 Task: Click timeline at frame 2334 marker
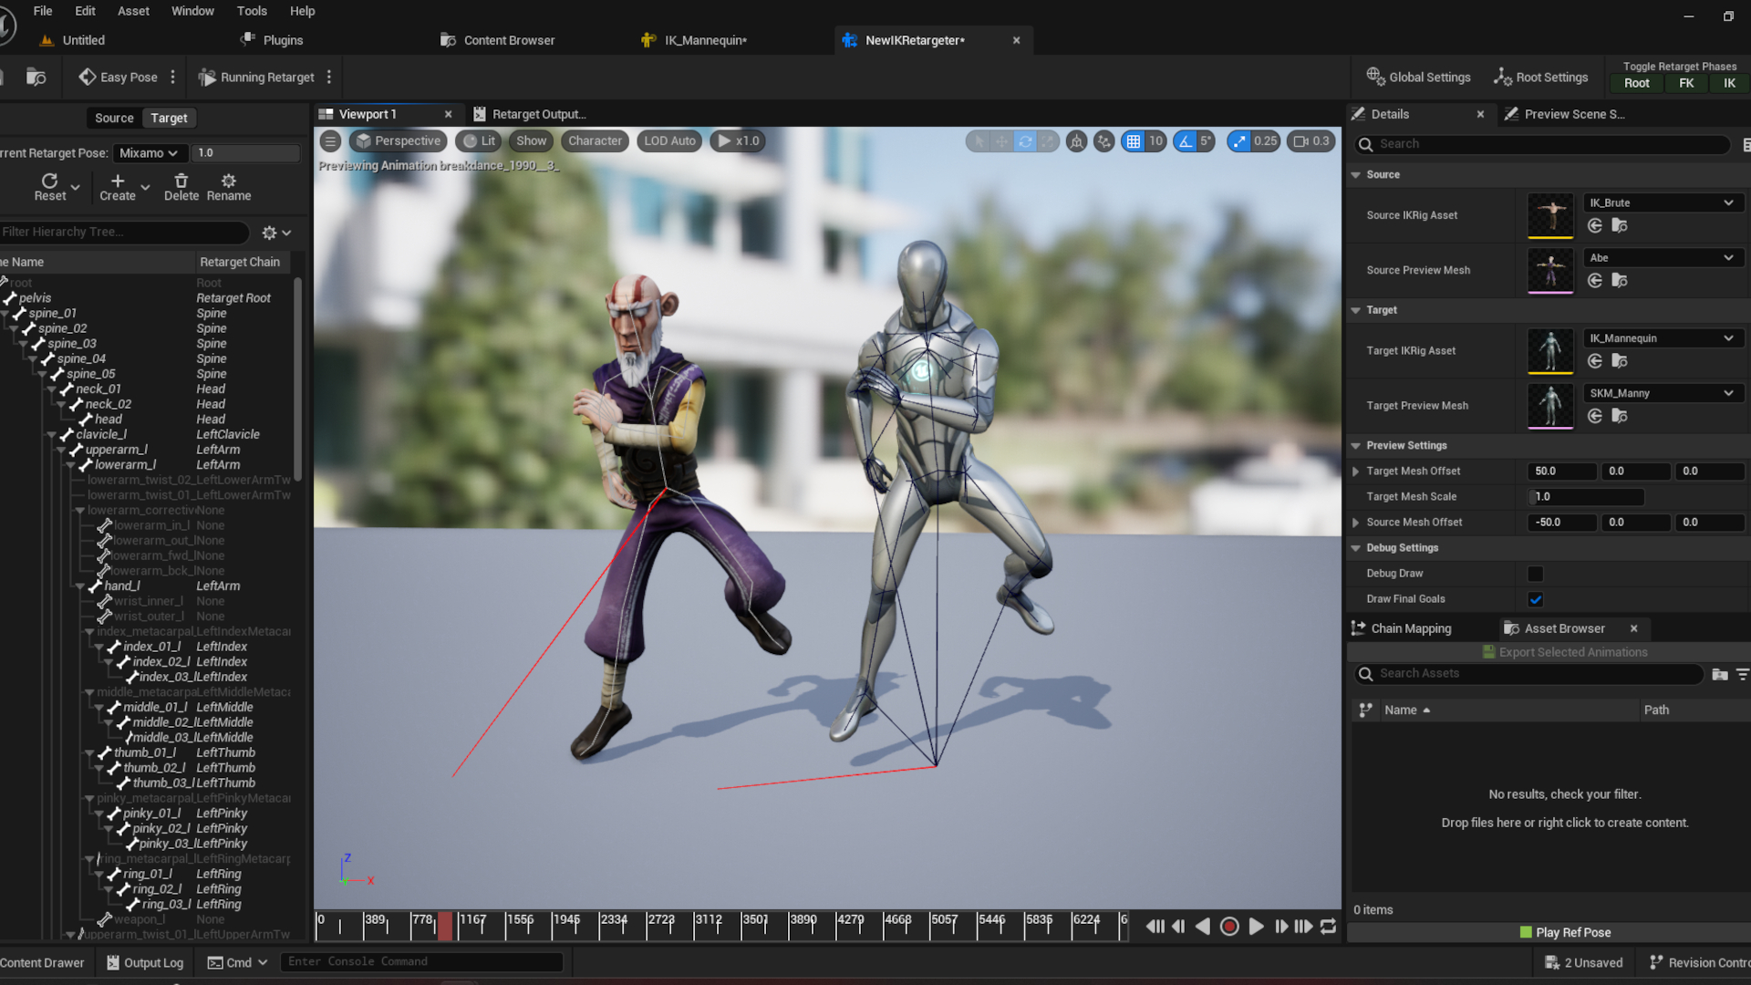point(601,925)
